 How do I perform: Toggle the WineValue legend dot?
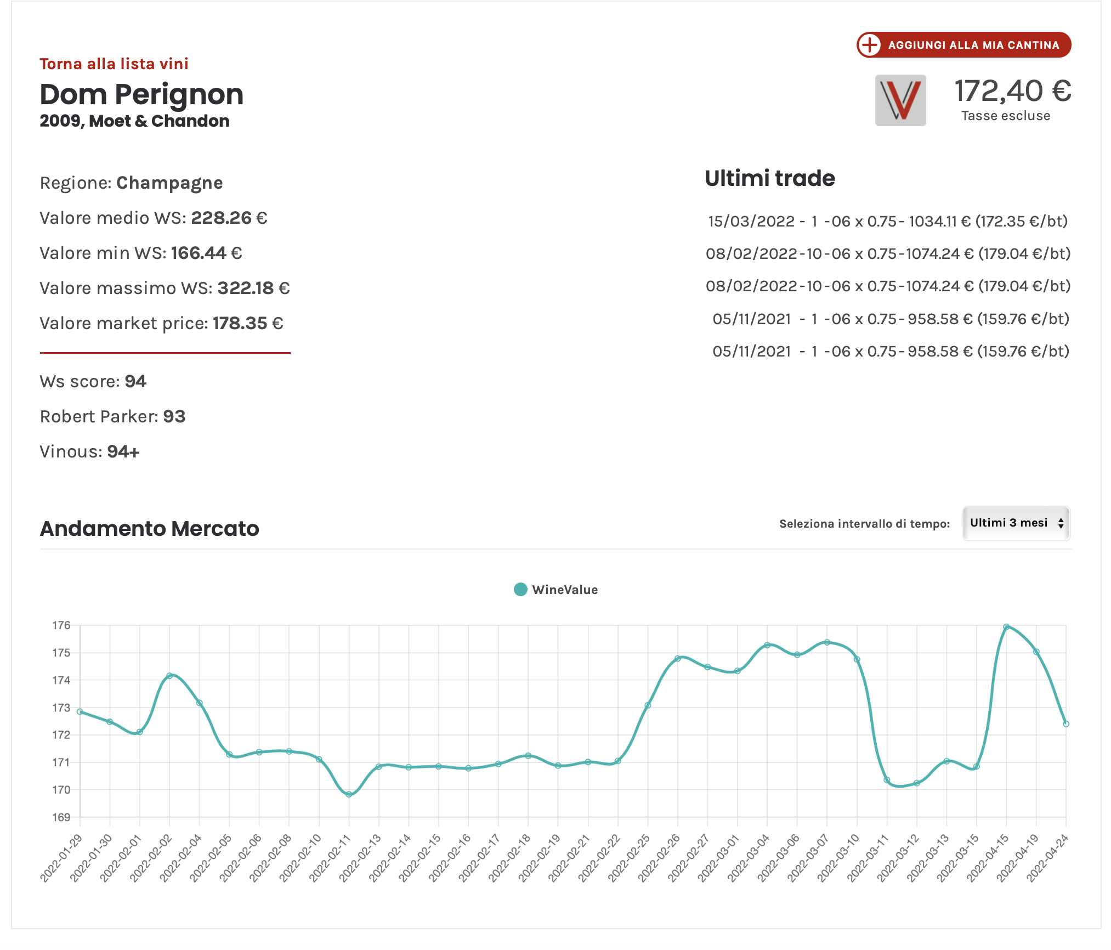pyautogui.click(x=520, y=590)
